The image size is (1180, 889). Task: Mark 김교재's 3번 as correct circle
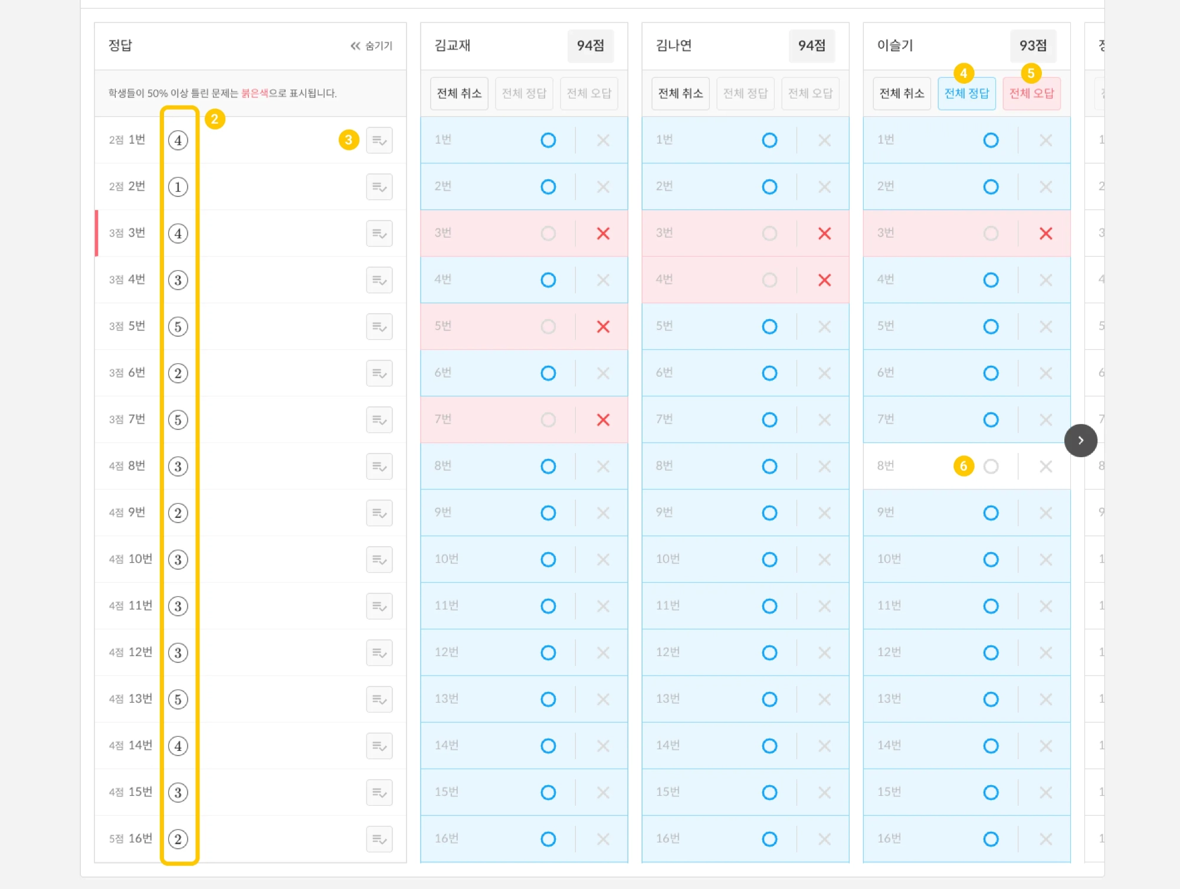(548, 234)
